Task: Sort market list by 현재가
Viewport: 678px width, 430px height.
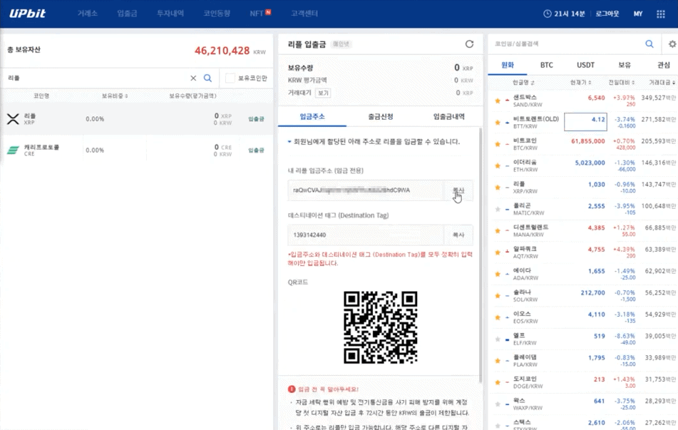Action: 580,82
